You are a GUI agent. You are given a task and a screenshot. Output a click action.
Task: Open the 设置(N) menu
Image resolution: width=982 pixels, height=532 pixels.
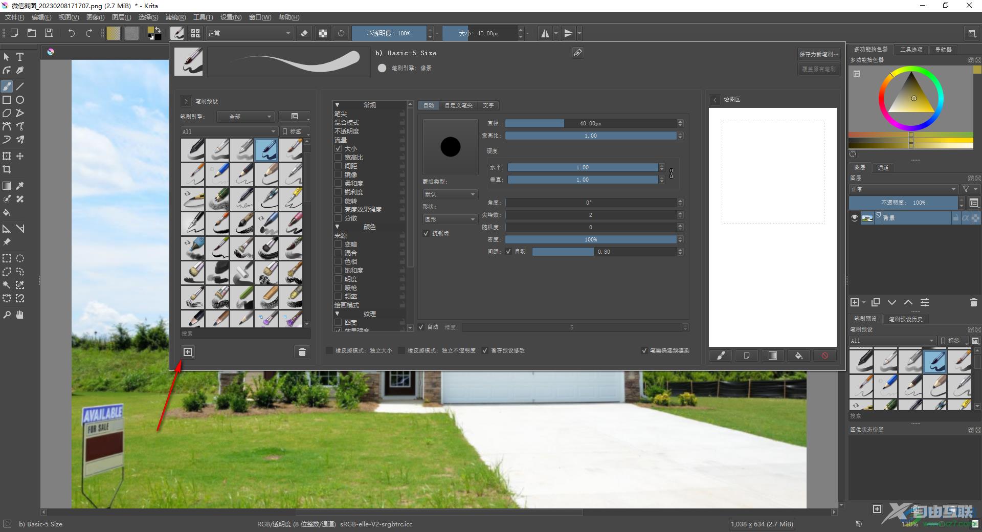click(x=231, y=17)
